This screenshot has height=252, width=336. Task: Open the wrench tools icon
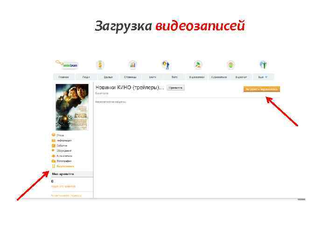(263, 65)
